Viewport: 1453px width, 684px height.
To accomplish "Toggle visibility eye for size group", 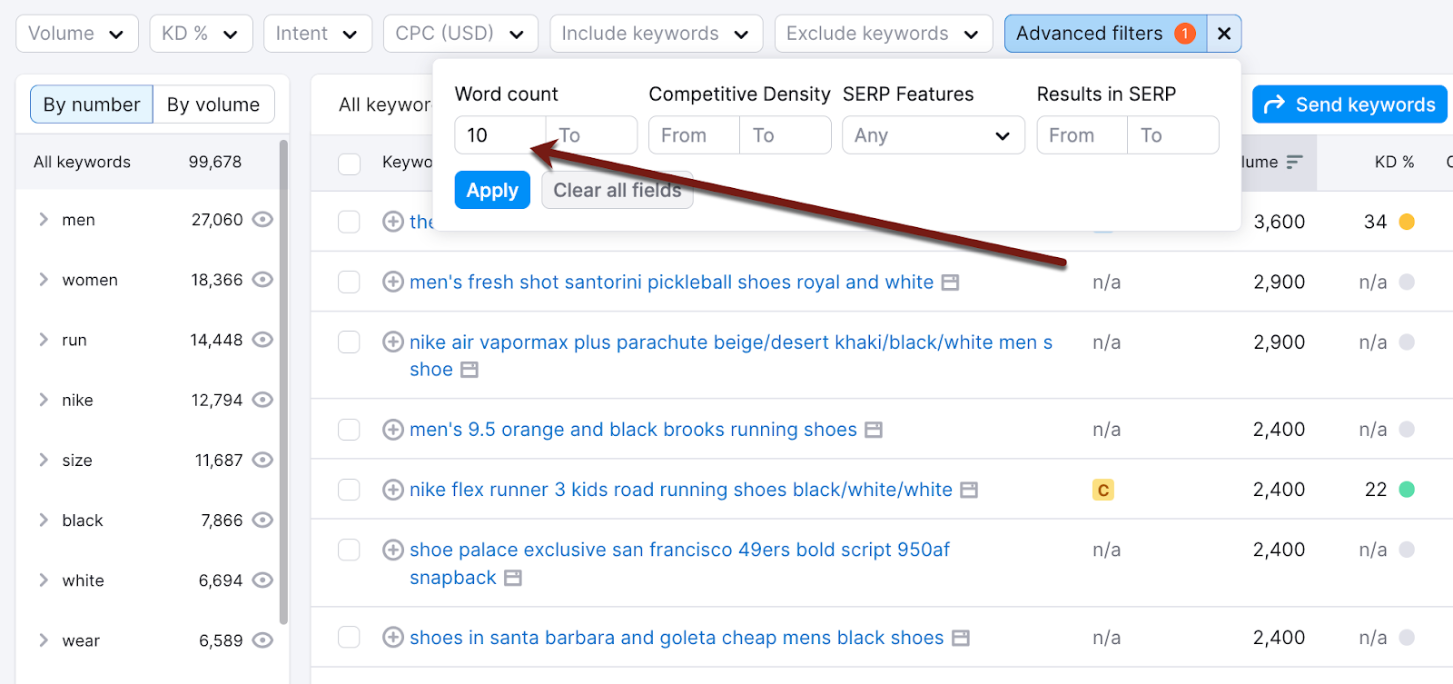I will pyautogui.click(x=262, y=460).
